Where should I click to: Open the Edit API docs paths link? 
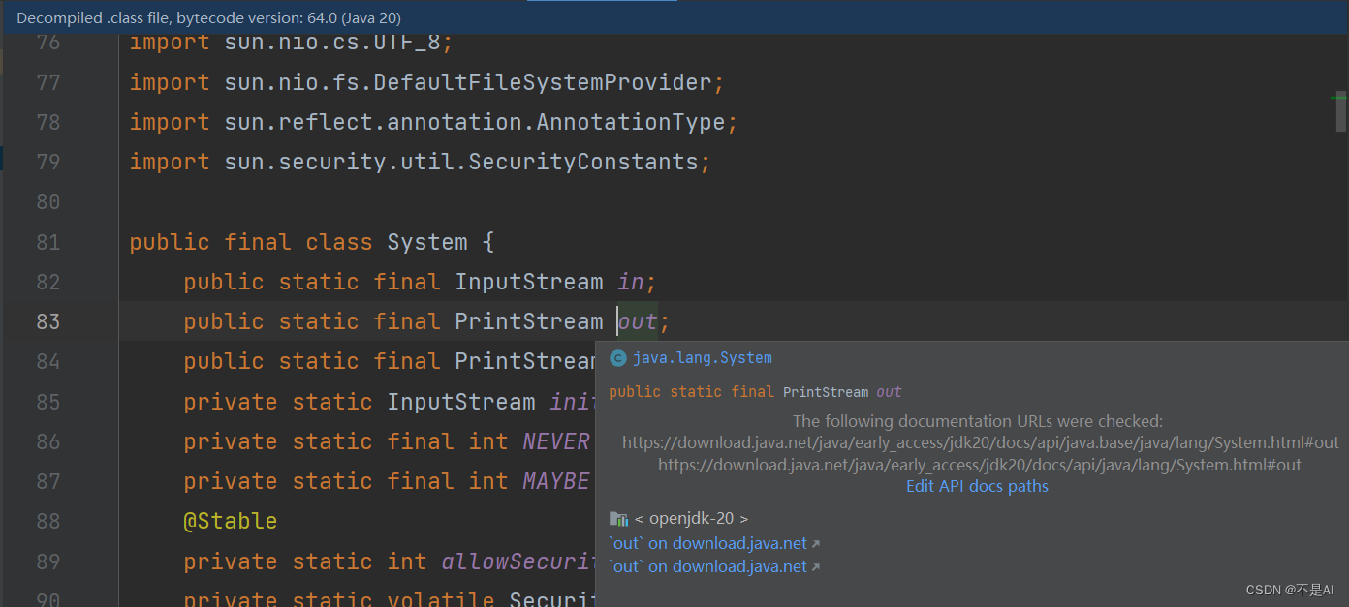[977, 485]
